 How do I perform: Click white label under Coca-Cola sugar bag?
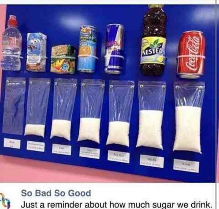(x=186, y=166)
